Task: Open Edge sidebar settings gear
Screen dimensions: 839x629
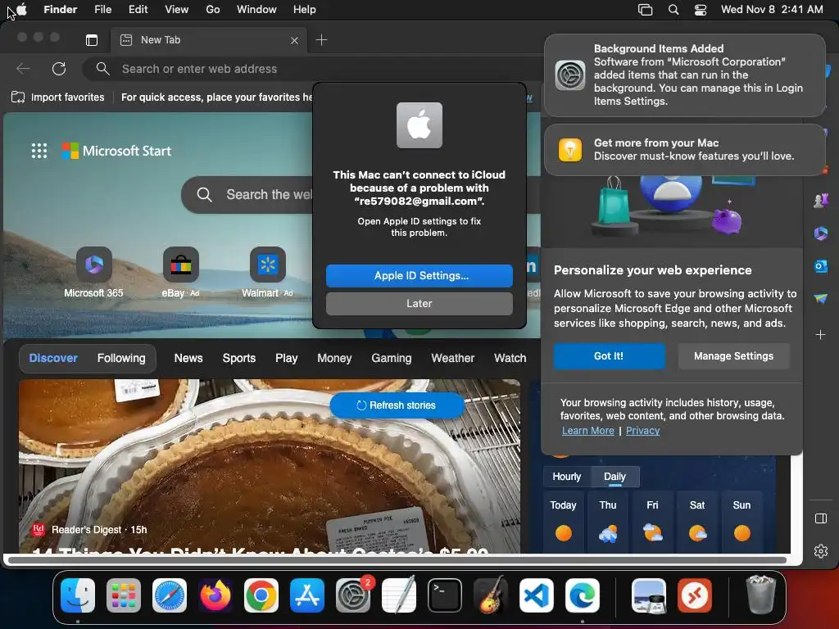Action: coord(821,551)
